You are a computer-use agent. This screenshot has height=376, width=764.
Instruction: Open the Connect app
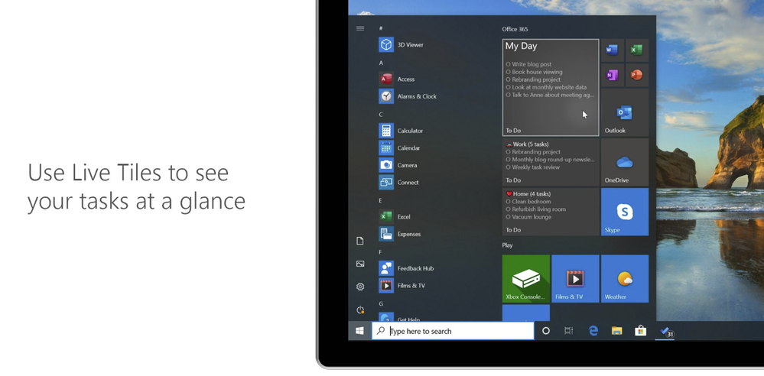pyautogui.click(x=398, y=182)
